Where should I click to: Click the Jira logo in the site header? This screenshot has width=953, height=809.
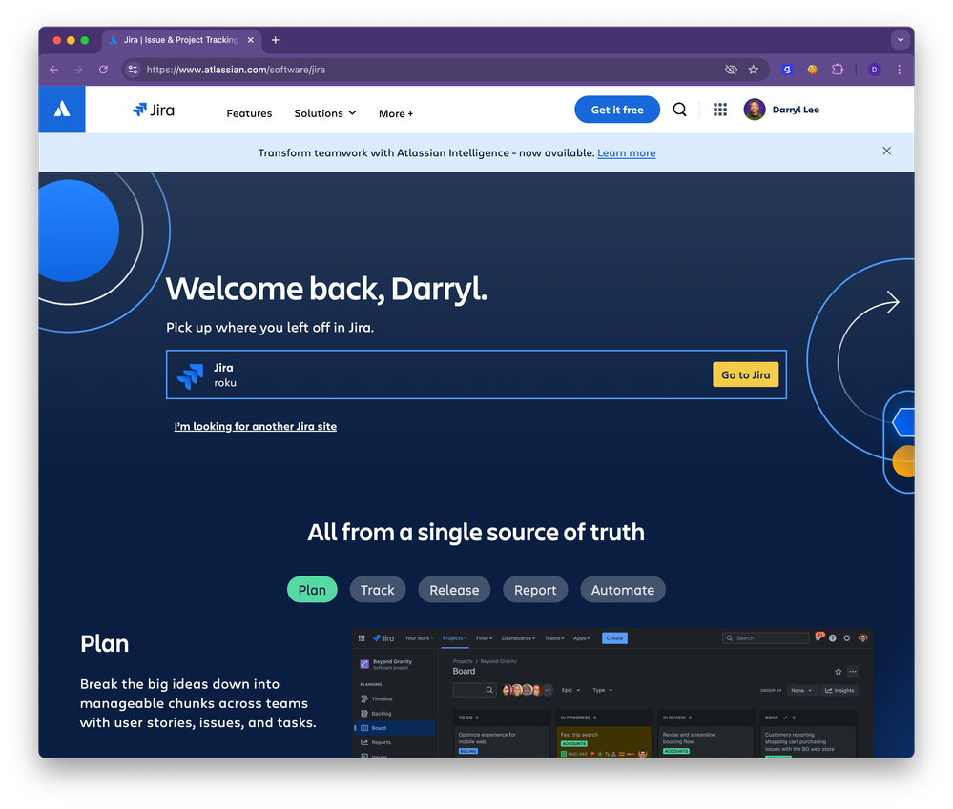pos(154,110)
